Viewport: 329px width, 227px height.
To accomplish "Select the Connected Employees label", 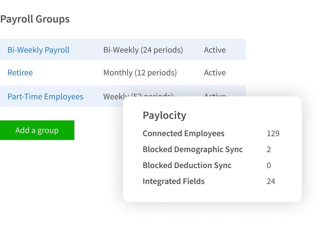I will (x=183, y=133).
